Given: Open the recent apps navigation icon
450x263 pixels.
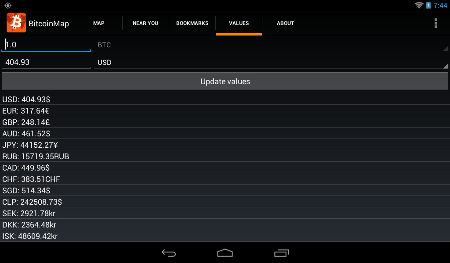Looking at the screenshot, I should 281,253.
